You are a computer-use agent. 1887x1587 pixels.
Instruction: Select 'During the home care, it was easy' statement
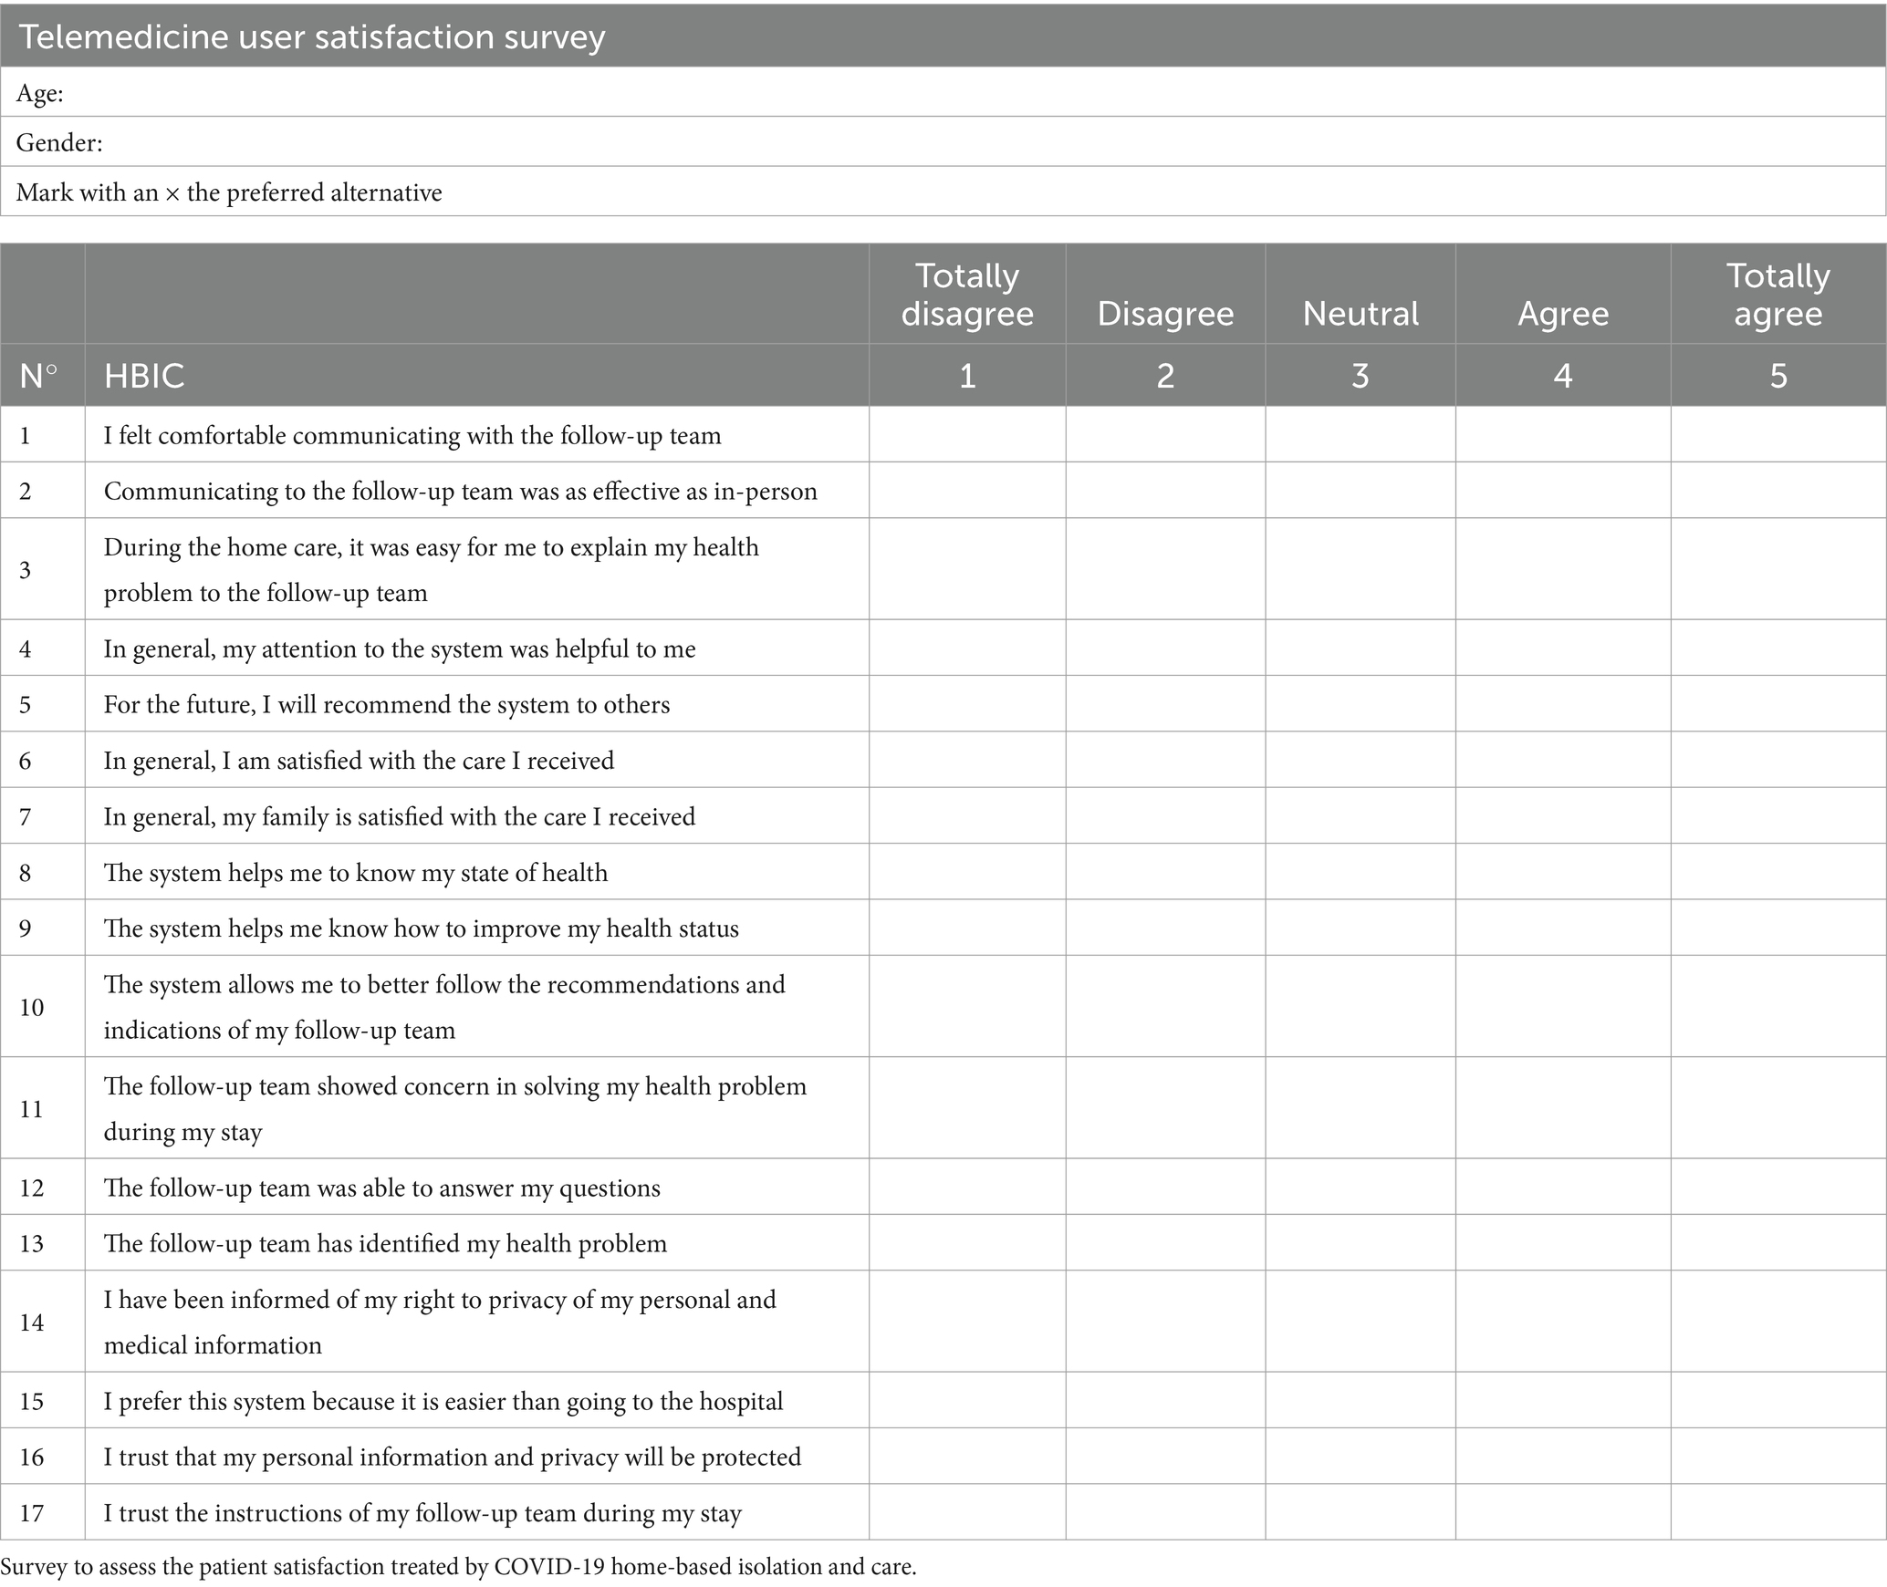[431, 570]
